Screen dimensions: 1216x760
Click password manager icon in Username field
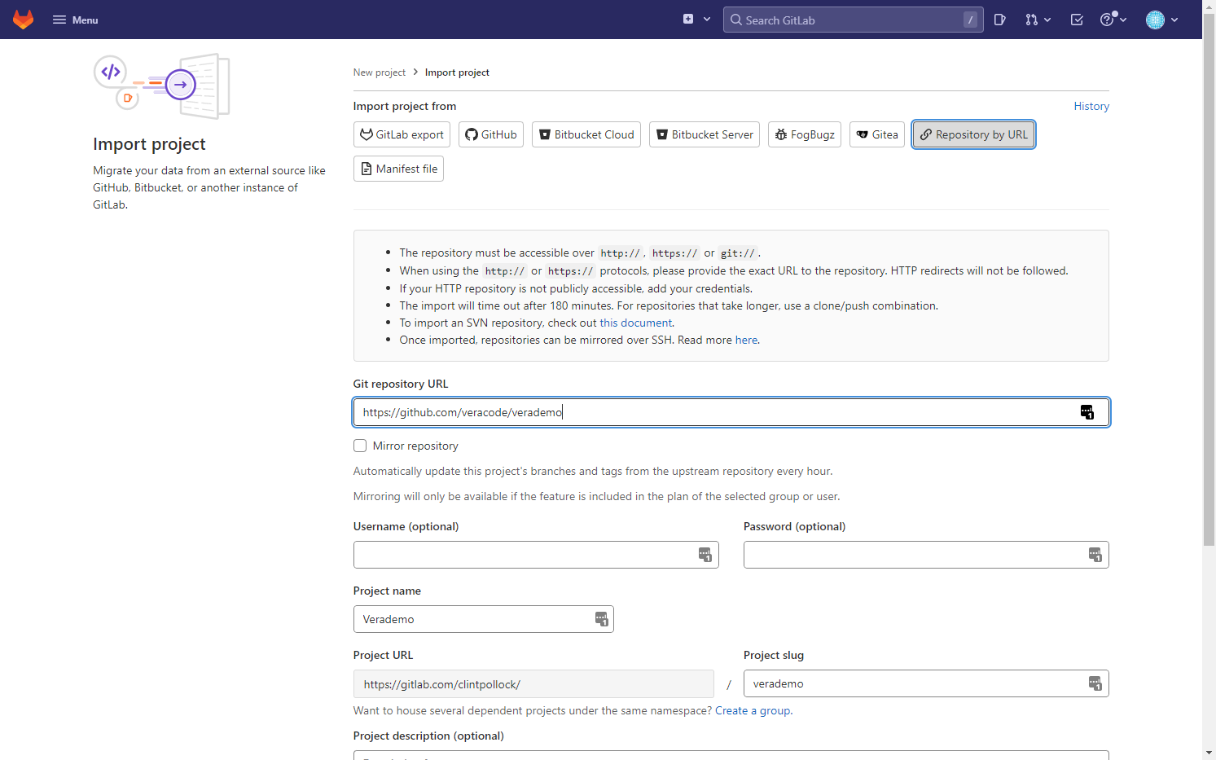705,555
